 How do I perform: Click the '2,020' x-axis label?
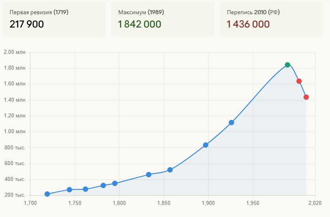(315, 203)
